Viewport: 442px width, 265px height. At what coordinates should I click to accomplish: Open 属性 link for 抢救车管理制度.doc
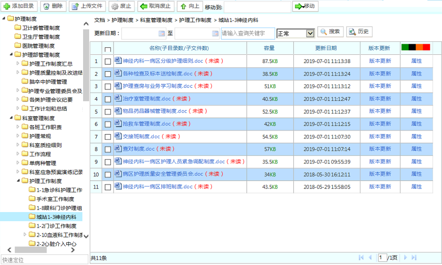click(416, 124)
